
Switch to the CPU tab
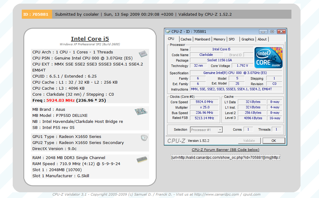[171, 39]
